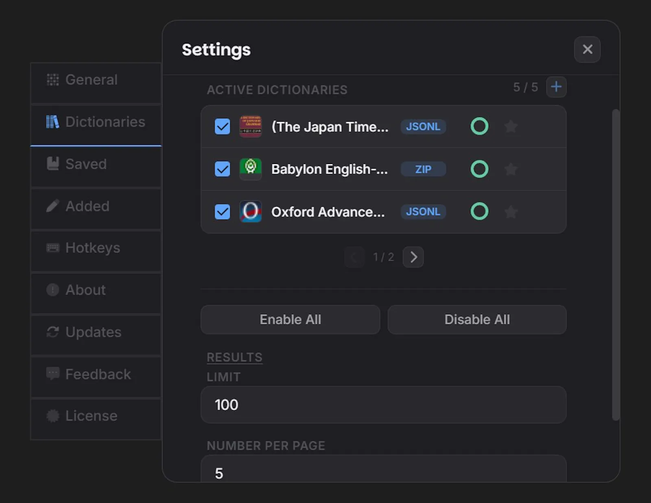The width and height of the screenshot is (651, 503).
Task: Click the JSONL badge on Oxford row
Action: click(423, 212)
